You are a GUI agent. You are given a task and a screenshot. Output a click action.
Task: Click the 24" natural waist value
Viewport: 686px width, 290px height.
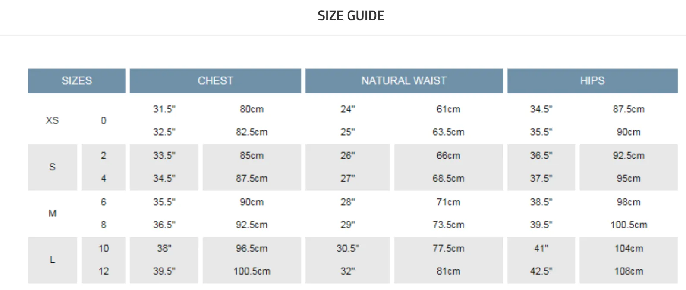point(348,109)
